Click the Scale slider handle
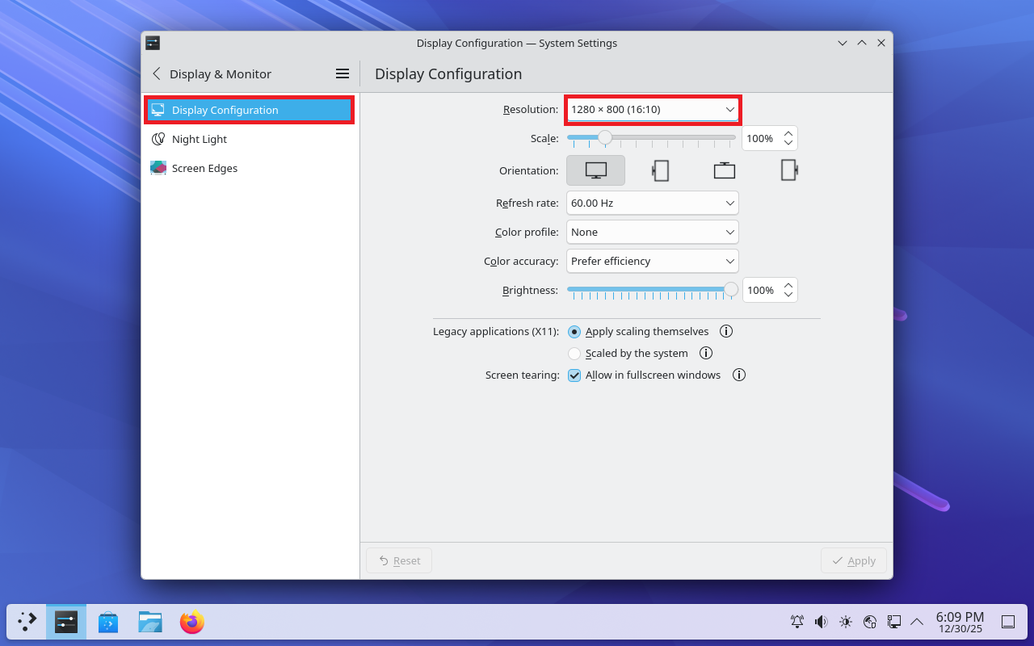This screenshot has height=646, width=1034. coord(604,138)
